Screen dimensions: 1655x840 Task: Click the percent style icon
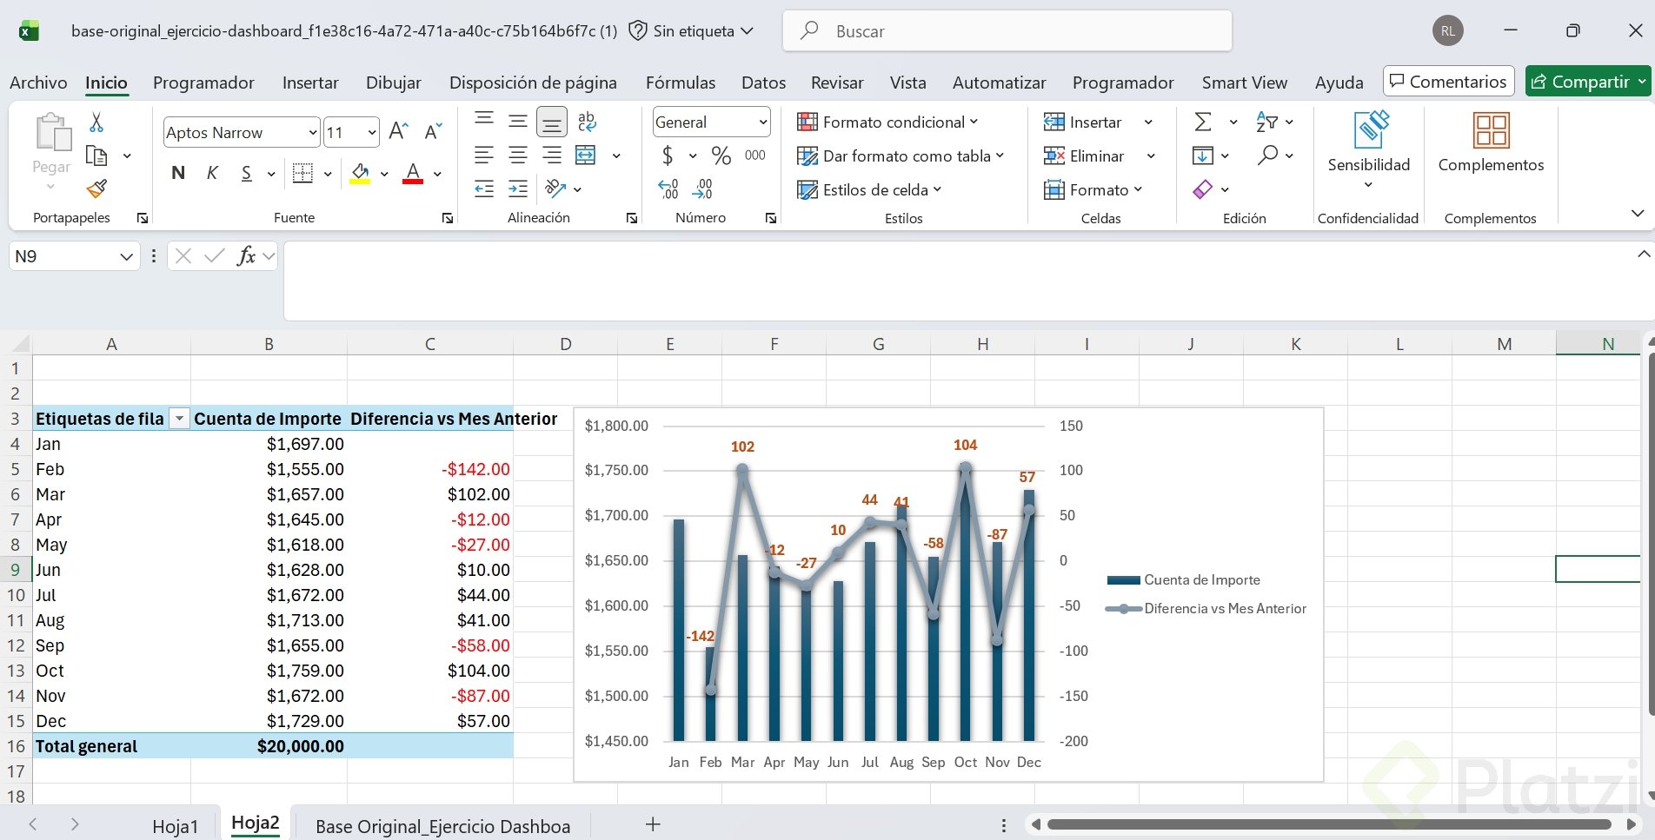coord(721,156)
